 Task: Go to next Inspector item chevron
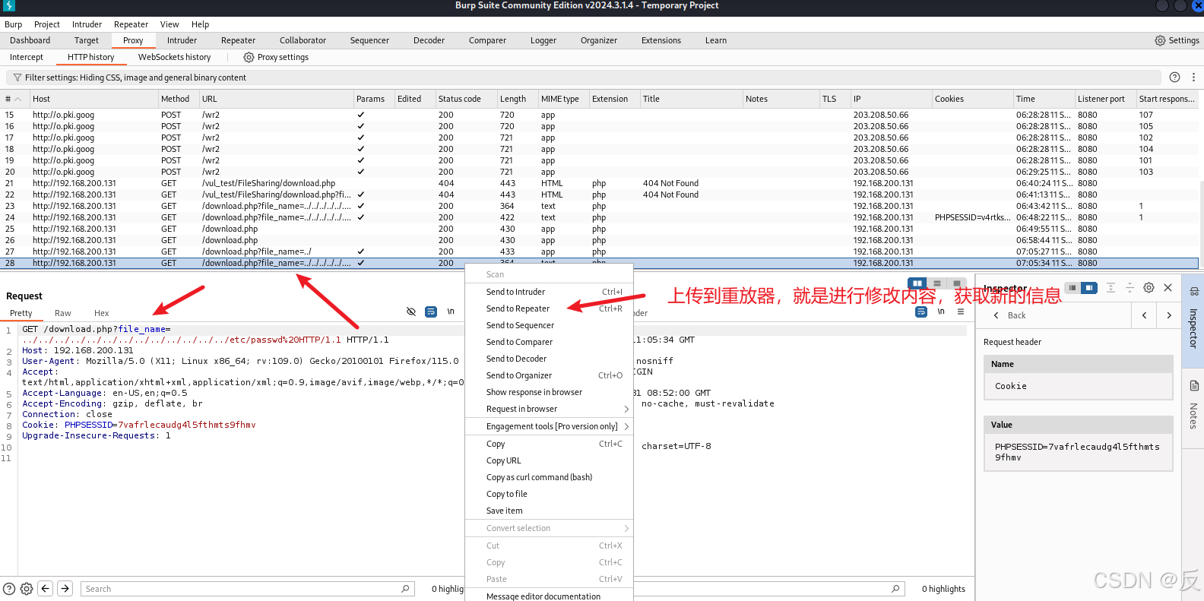point(1169,315)
